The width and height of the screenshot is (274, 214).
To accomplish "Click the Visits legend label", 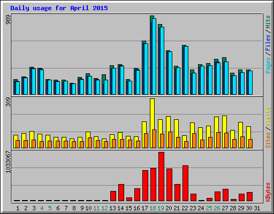I will (x=268, y=117).
